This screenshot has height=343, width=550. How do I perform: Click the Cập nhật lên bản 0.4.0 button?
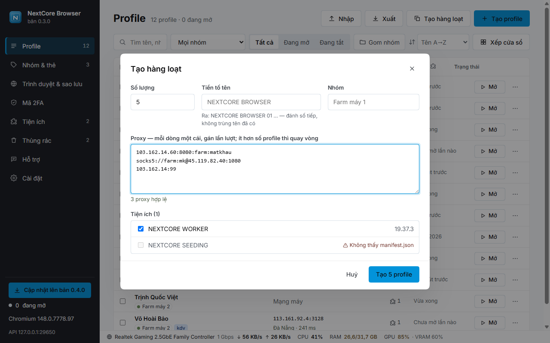click(50, 290)
